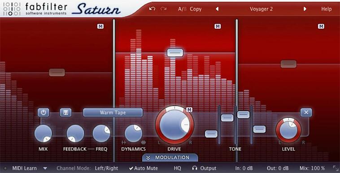Viewport: 340px width, 173px height.
Task: Open the Warm Tape style dropdown
Action: pos(113,112)
